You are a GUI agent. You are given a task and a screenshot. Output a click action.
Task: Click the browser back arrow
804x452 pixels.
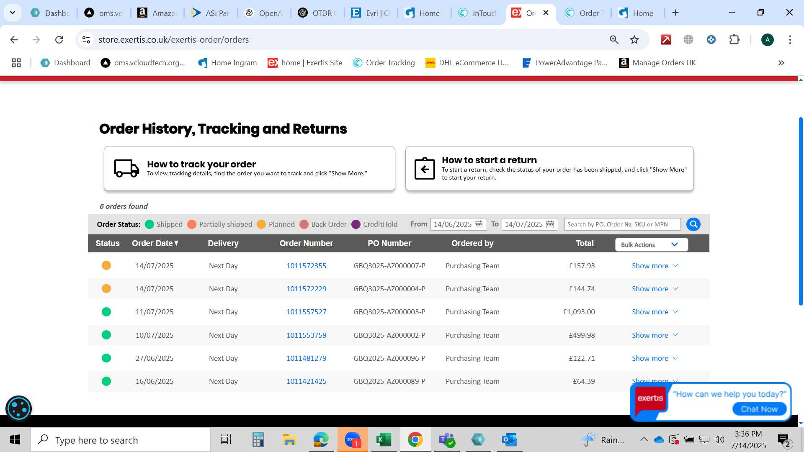pyautogui.click(x=14, y=40)
